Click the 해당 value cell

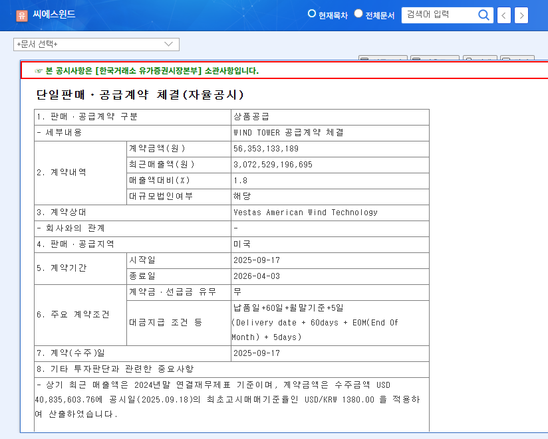(330, 197)
